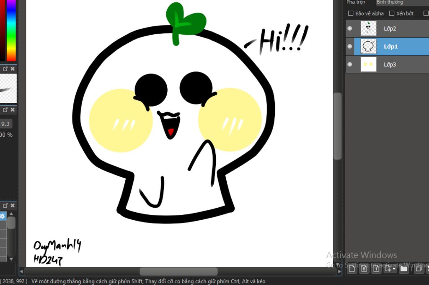This screenshot has height=285, width=429.
Task: Click the brush size value 9.3
Action: click(5, 124)
